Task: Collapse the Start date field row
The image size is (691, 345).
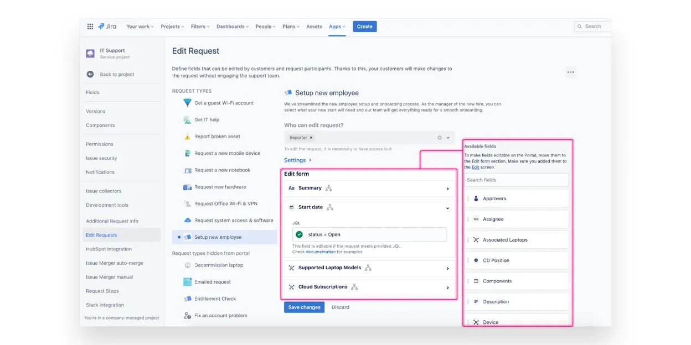Action: (447, 208)
